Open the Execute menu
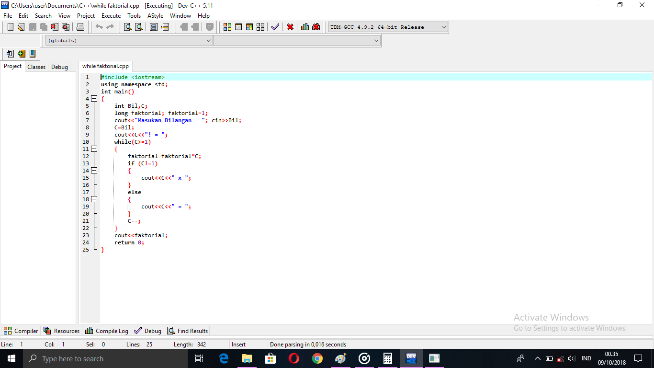The image size is (654, 368). pos(111,15)
